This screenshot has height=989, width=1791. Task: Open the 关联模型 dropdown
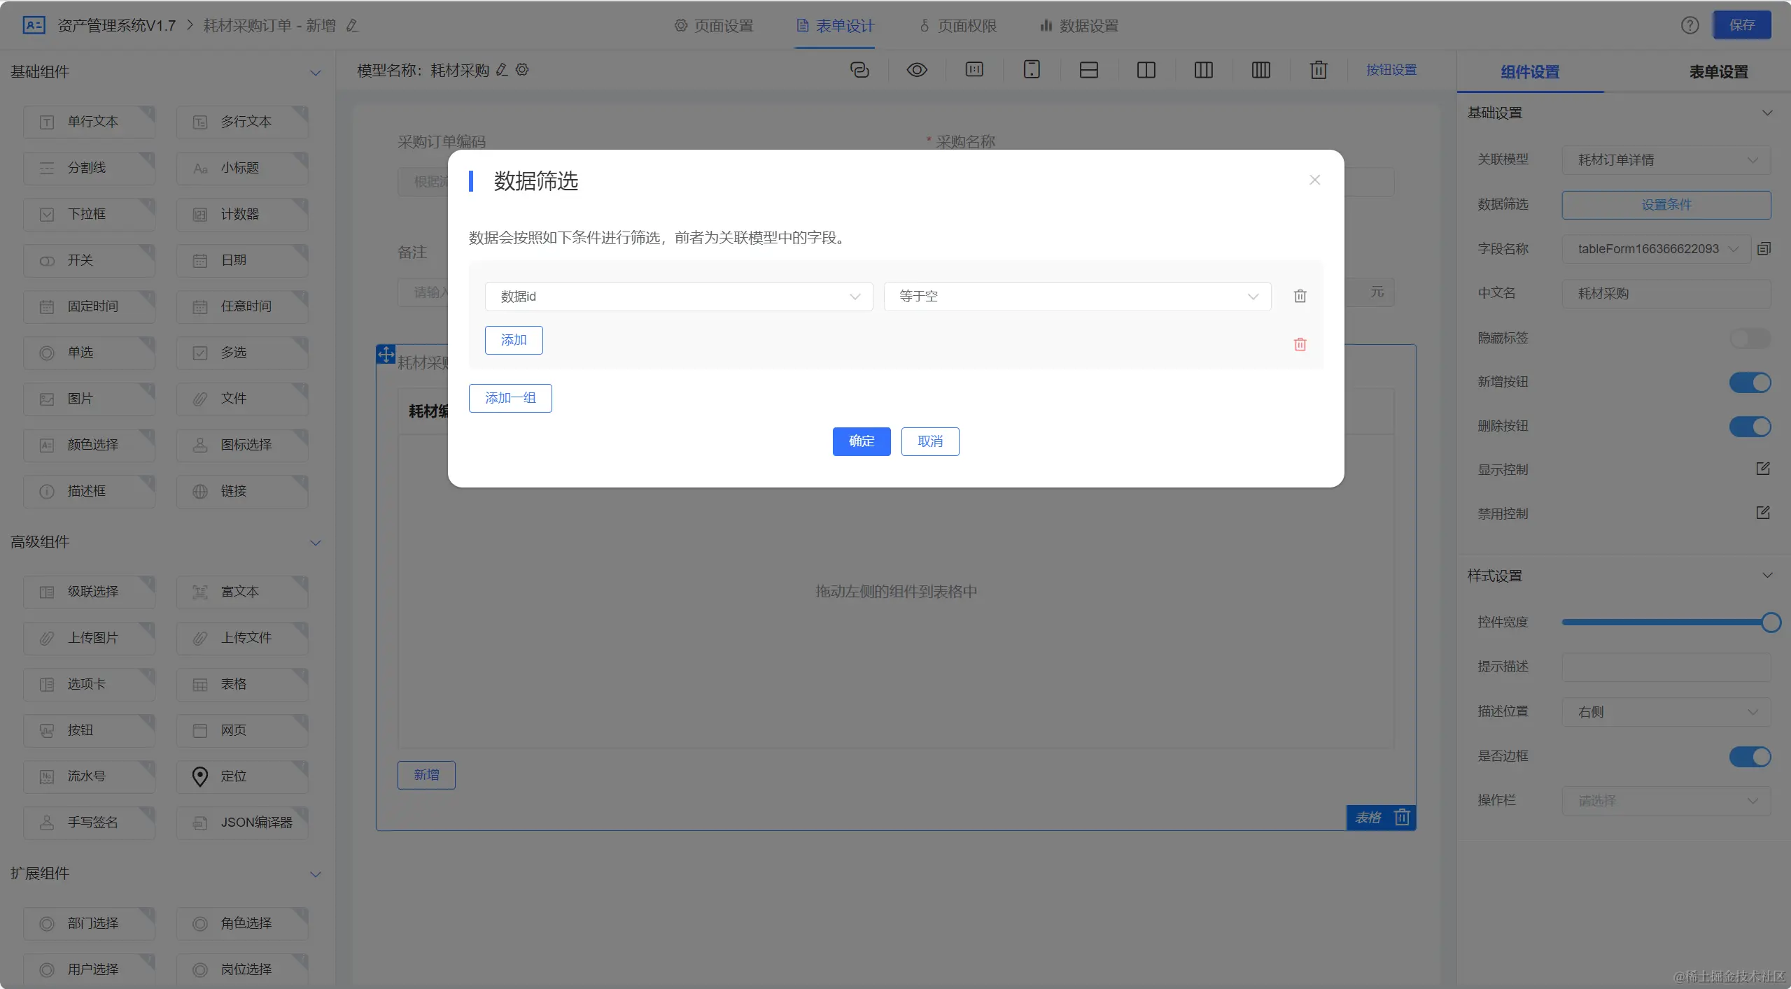[1665, 160]
